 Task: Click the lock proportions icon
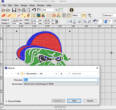point(56,22)
